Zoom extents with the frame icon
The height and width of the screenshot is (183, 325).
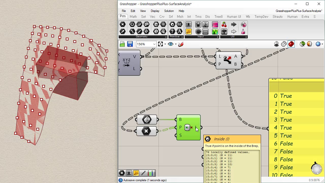(160, 44)
